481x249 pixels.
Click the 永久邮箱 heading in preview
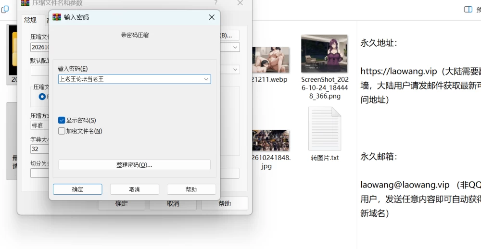tap(379, 157)
